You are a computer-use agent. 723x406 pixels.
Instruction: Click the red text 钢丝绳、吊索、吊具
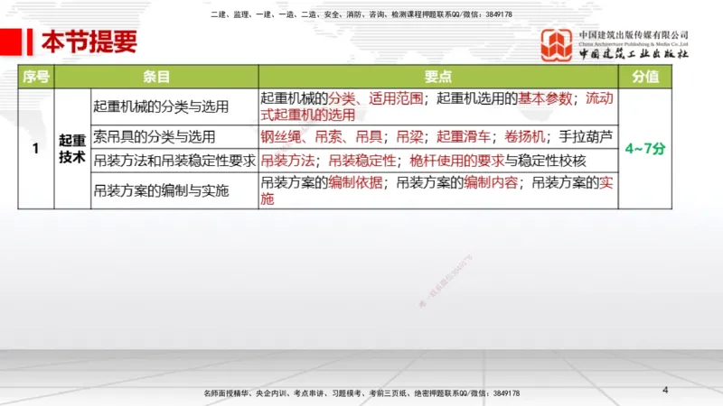click(x=322, y=137)
